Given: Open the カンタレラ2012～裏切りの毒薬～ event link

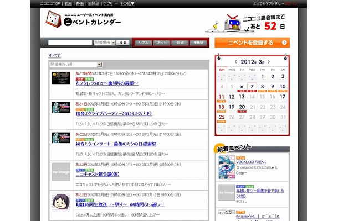Looking at the screenshot, I should point(107,83).
